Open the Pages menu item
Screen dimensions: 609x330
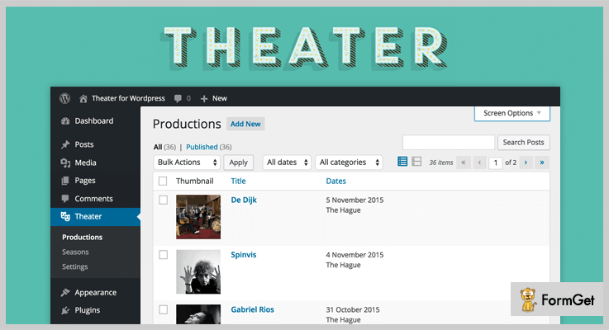95,181
